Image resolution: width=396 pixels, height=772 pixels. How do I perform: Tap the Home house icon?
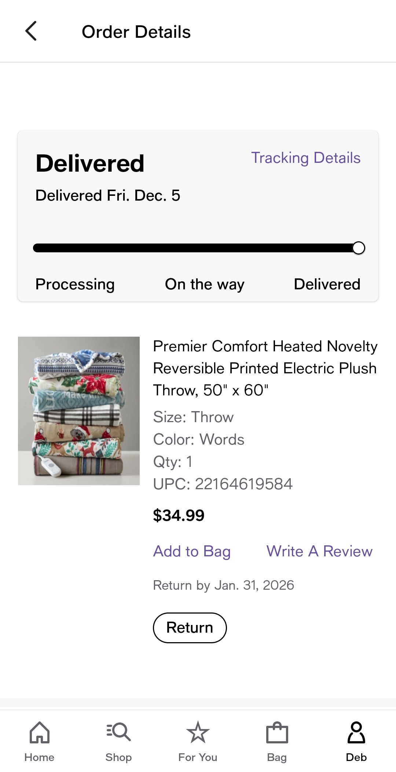click(39, 732)
